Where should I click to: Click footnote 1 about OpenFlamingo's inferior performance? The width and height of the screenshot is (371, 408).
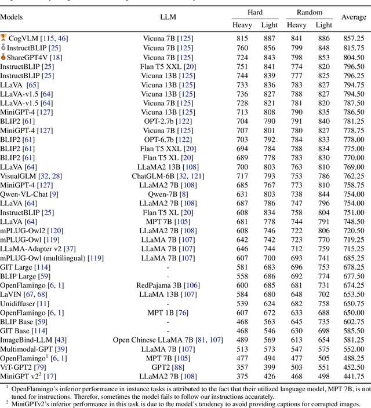click(188, 393)
